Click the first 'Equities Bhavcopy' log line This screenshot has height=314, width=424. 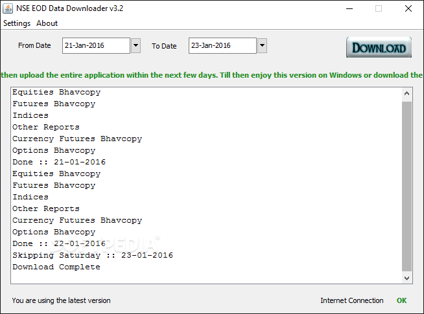point(56,93)
